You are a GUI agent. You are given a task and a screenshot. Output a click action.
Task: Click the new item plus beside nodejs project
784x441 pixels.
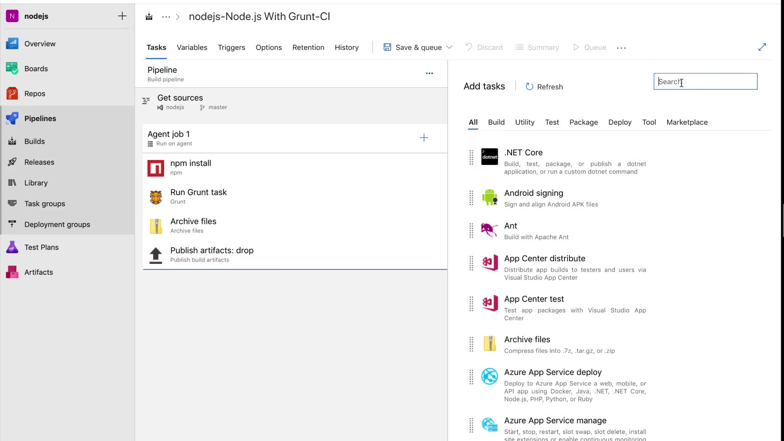tap(122, 16)
